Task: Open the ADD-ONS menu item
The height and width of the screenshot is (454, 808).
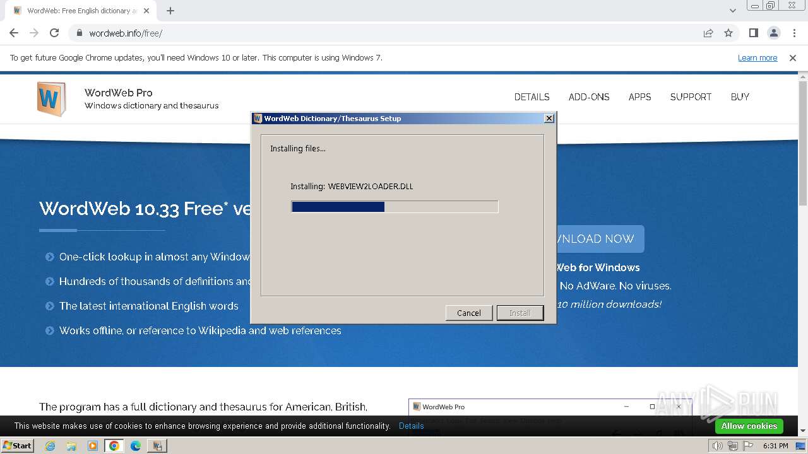Action: [589, 97]
